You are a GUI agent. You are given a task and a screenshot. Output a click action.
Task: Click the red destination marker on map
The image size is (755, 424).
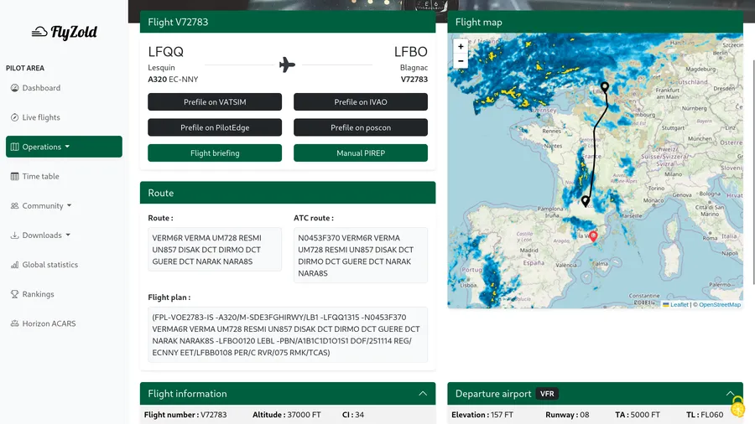point(593,237)
